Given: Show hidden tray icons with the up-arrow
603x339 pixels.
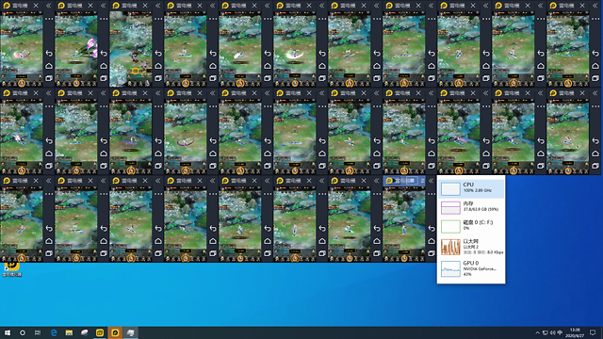Looking at the screenshot, I should pyautogui.click(x=537, y=332).
